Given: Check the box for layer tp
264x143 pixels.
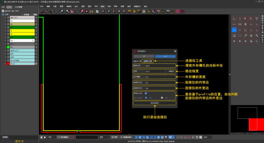Looking at the screenshot, I should pyautogui.click(x=5, y=24).
